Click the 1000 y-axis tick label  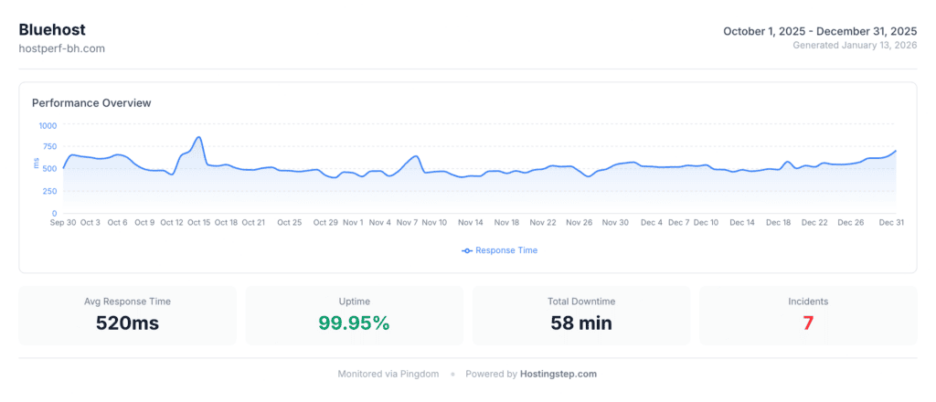point(48,125)
